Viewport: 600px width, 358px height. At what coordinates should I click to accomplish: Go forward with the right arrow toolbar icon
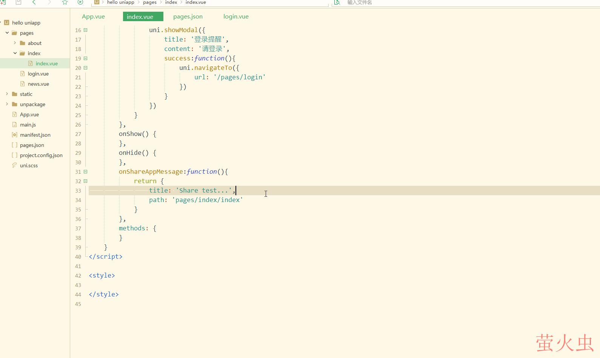49,2
